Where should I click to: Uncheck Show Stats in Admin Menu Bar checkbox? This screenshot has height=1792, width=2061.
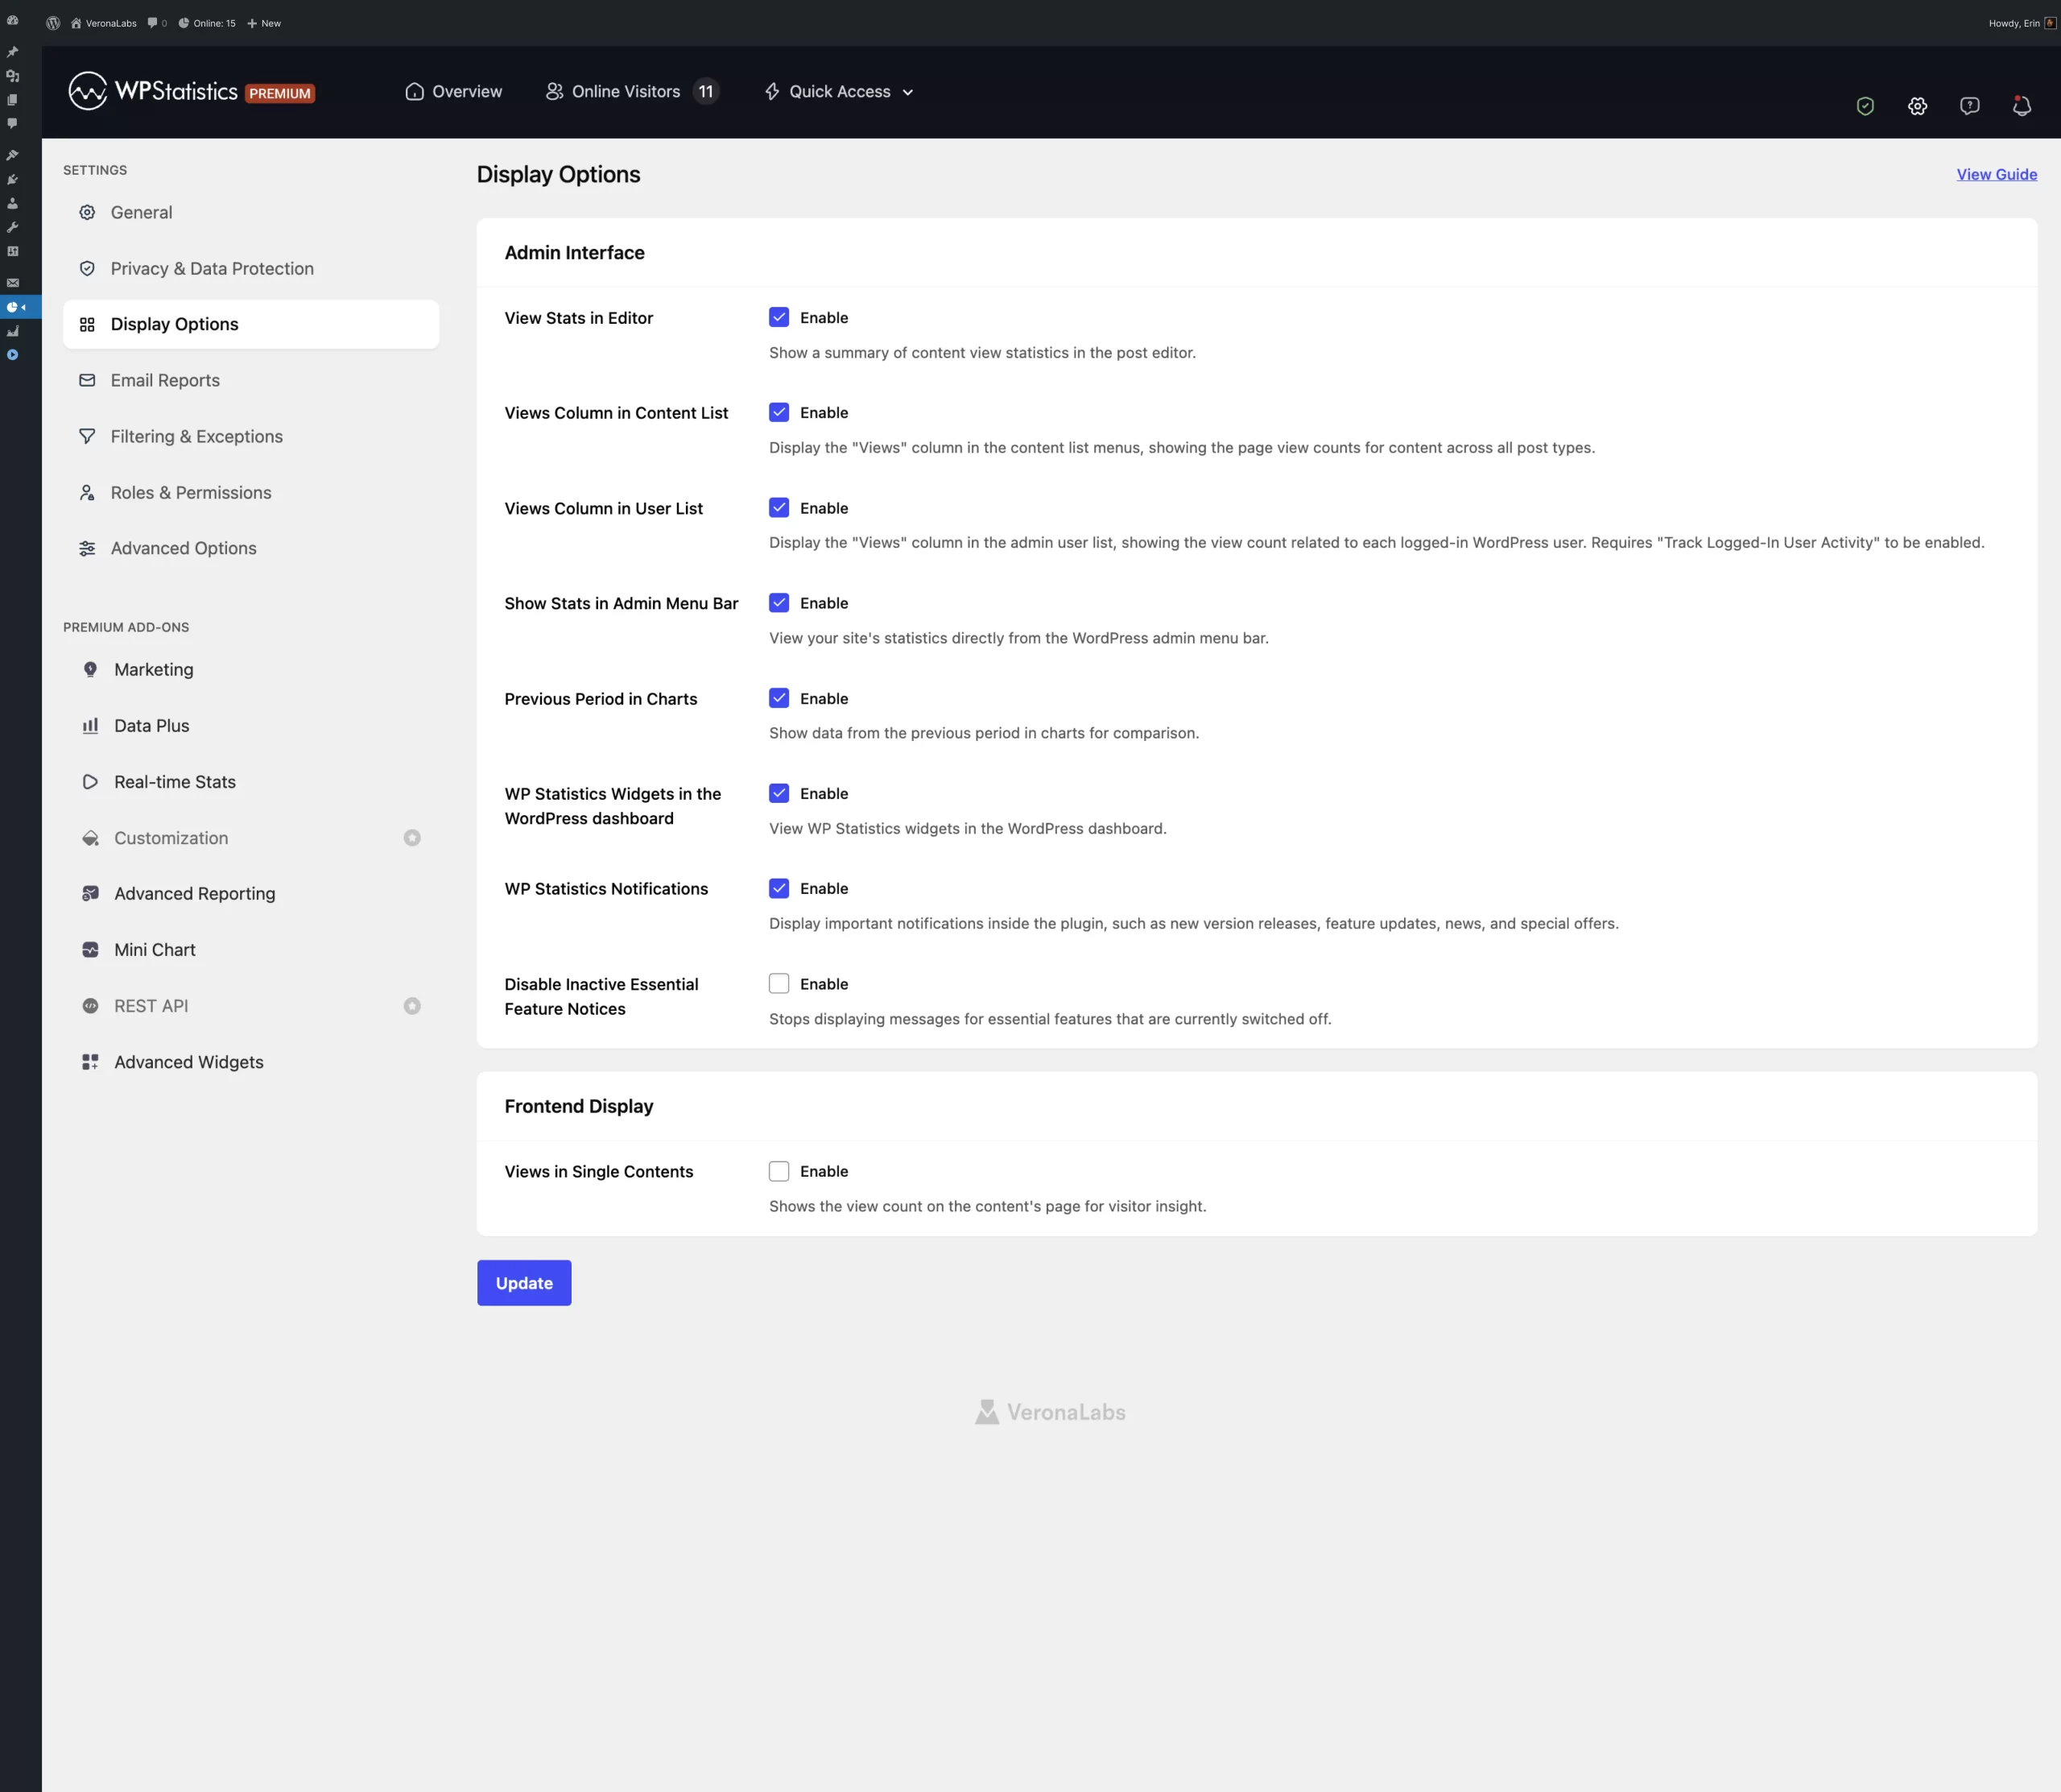[x=779, y=603]
